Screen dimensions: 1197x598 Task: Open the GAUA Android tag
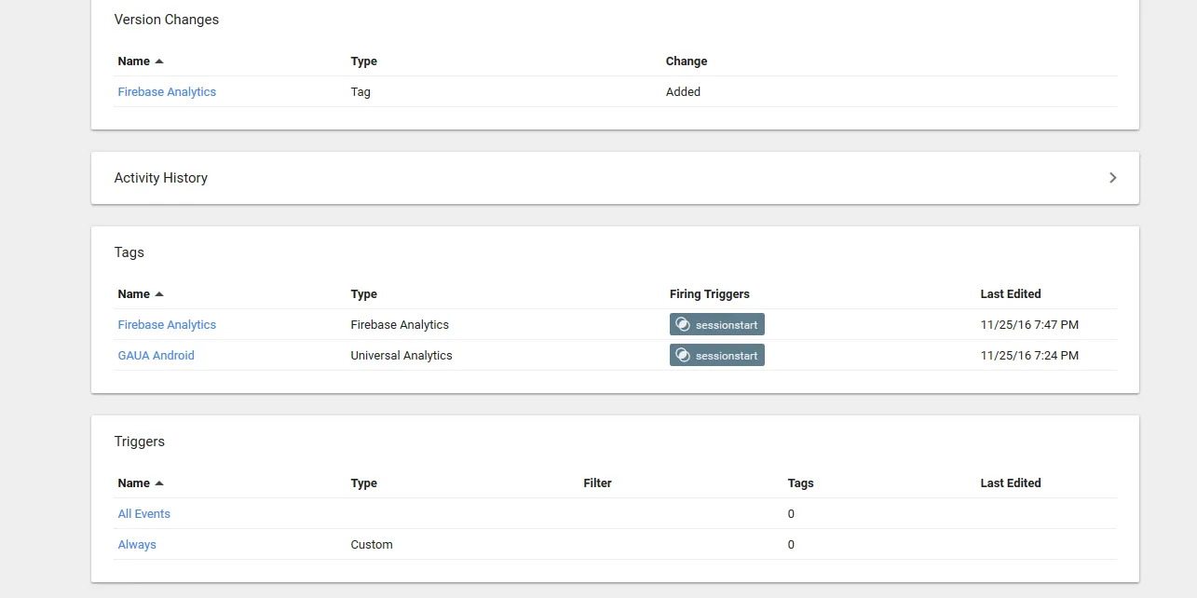pyautogui.click(x=156, y=356)
